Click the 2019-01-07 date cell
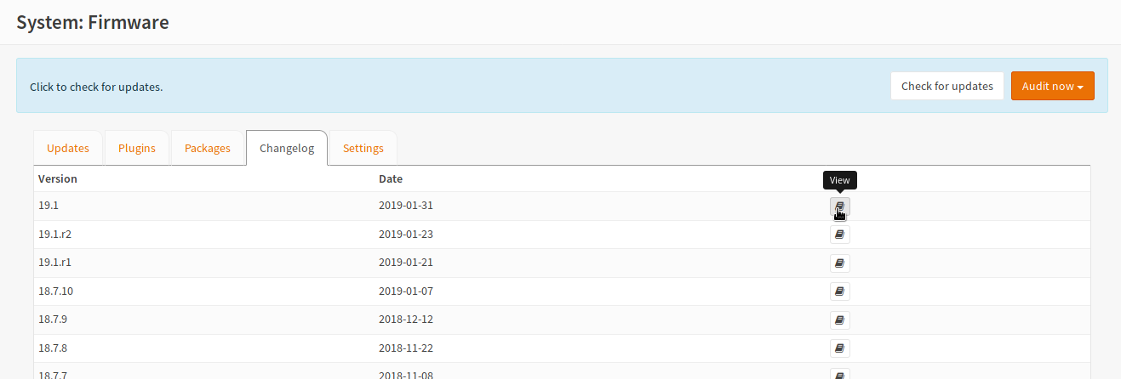The width and height of the screenshot is (1121, 379). click(x=406, y=291)
